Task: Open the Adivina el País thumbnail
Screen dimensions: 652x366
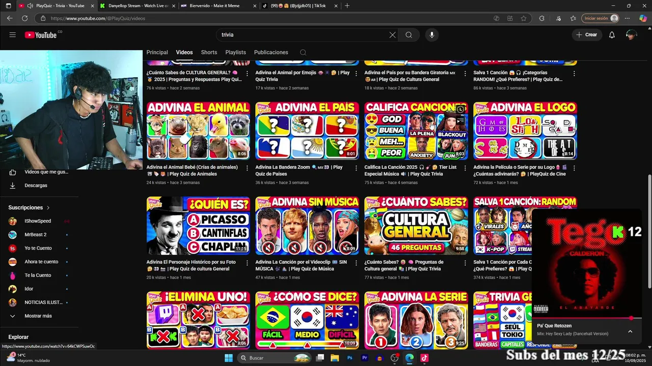Action: 307,131
